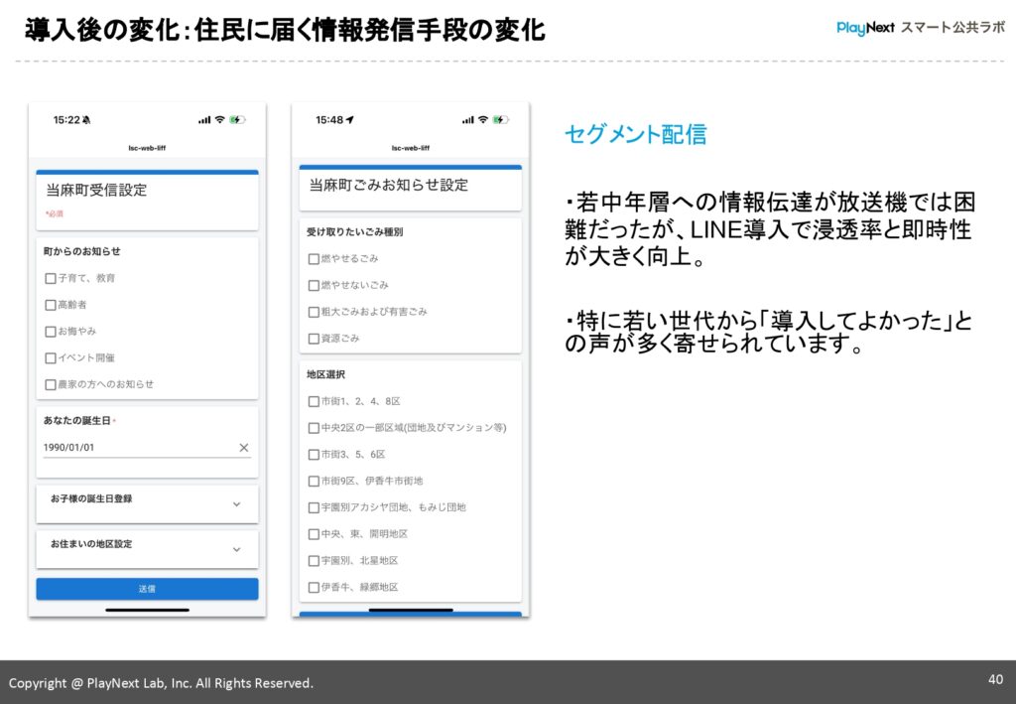Check the 市街3、5、6区 district option
This screenshot has width=1016, height=704.
point(311,455)
